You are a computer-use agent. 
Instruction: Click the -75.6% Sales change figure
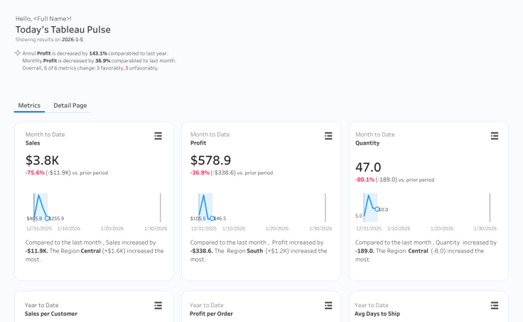tap(35, 172)
